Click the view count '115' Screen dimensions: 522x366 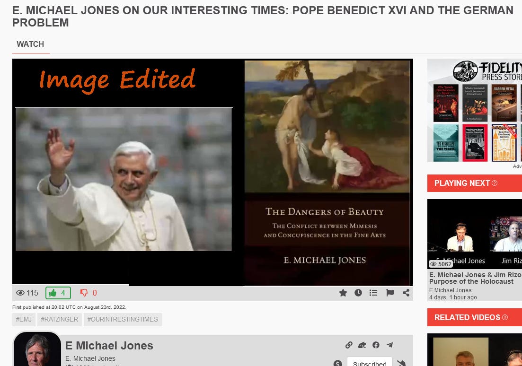coord(32,293)
